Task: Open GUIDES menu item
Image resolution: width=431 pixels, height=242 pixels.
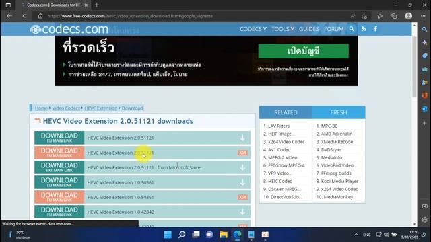Action: click(x=308, y=29)
